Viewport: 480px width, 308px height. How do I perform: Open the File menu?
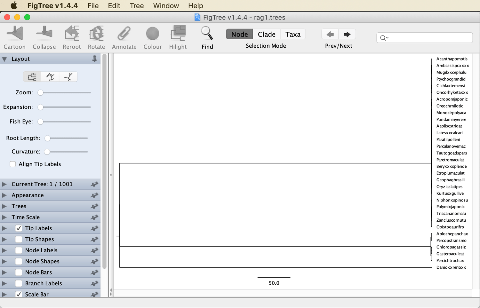[93, 6]
